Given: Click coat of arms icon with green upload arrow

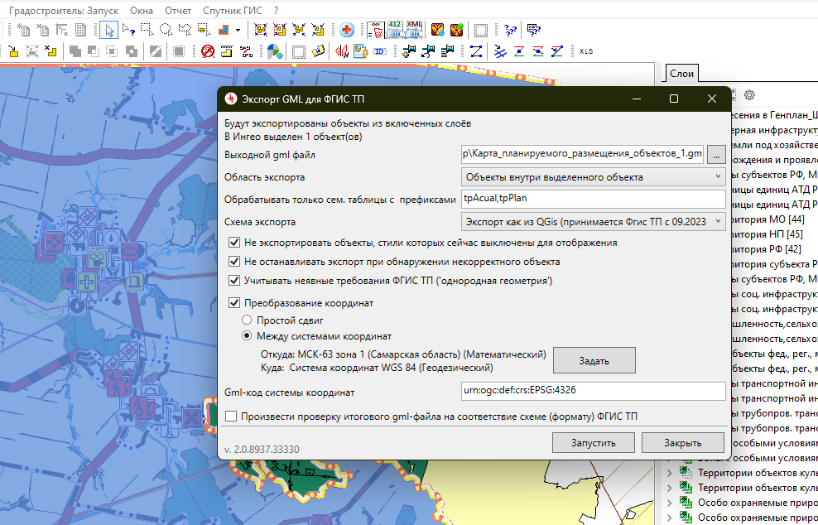Looking at the screenshot, I should tap(457, 30).
